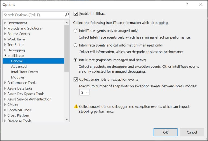Select the Container Tools category label

(x=19, y=110)
